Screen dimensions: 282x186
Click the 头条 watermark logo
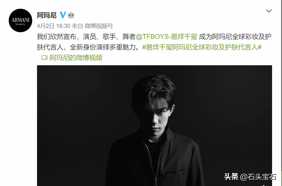pyautogui.click(x=231, y=177)
